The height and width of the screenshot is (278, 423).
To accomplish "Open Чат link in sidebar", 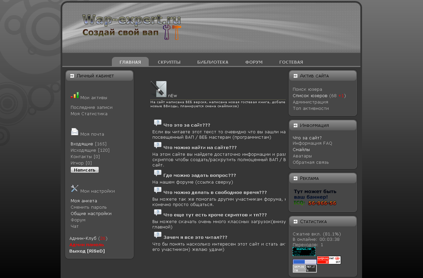I will coord(75,226).
